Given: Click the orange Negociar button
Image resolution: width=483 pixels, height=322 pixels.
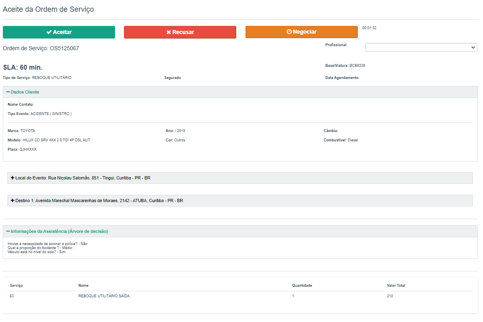Looking at the screenshot, I should click(x=301, y=32).
